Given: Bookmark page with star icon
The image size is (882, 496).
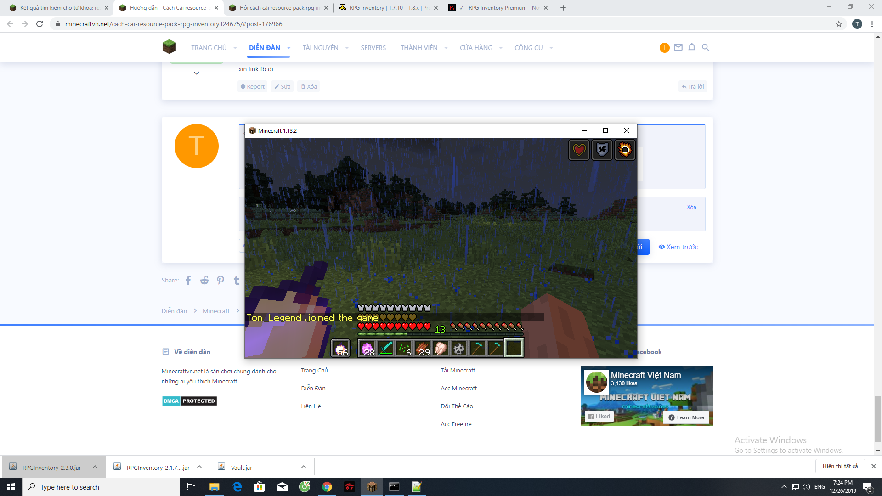Looking at the screenshot, I should tap(839, 24).
